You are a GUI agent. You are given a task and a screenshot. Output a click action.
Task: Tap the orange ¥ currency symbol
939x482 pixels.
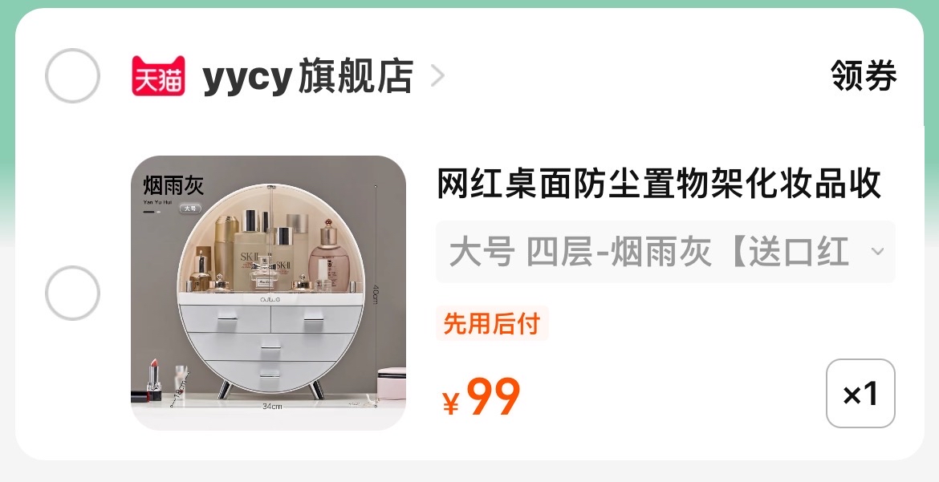[x=451, y=403]
